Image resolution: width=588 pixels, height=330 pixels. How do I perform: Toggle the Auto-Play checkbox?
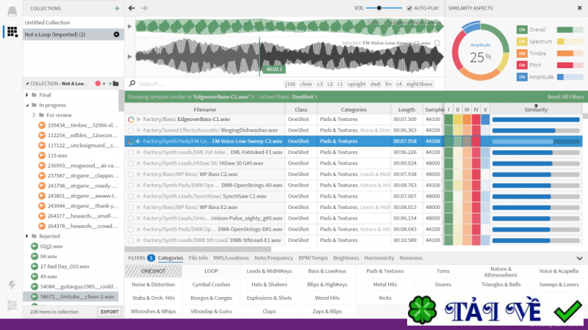pyautogui.click(x=409, y=8)
